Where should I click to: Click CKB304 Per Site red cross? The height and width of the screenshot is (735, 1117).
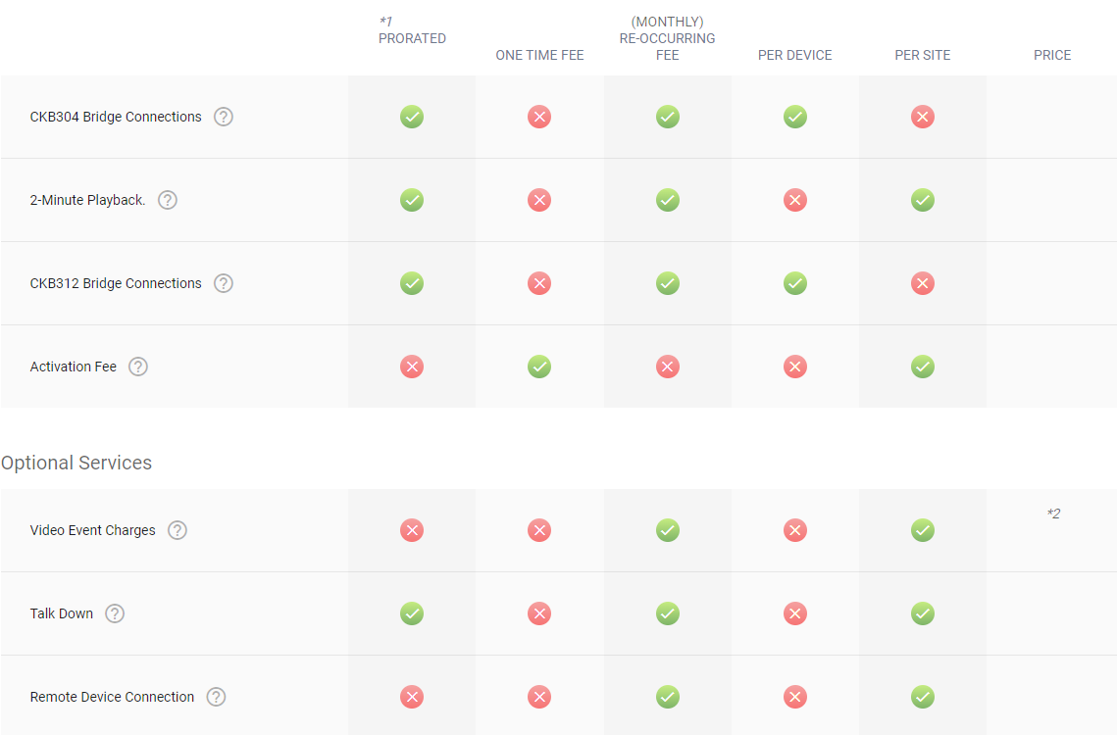(923, 117)
